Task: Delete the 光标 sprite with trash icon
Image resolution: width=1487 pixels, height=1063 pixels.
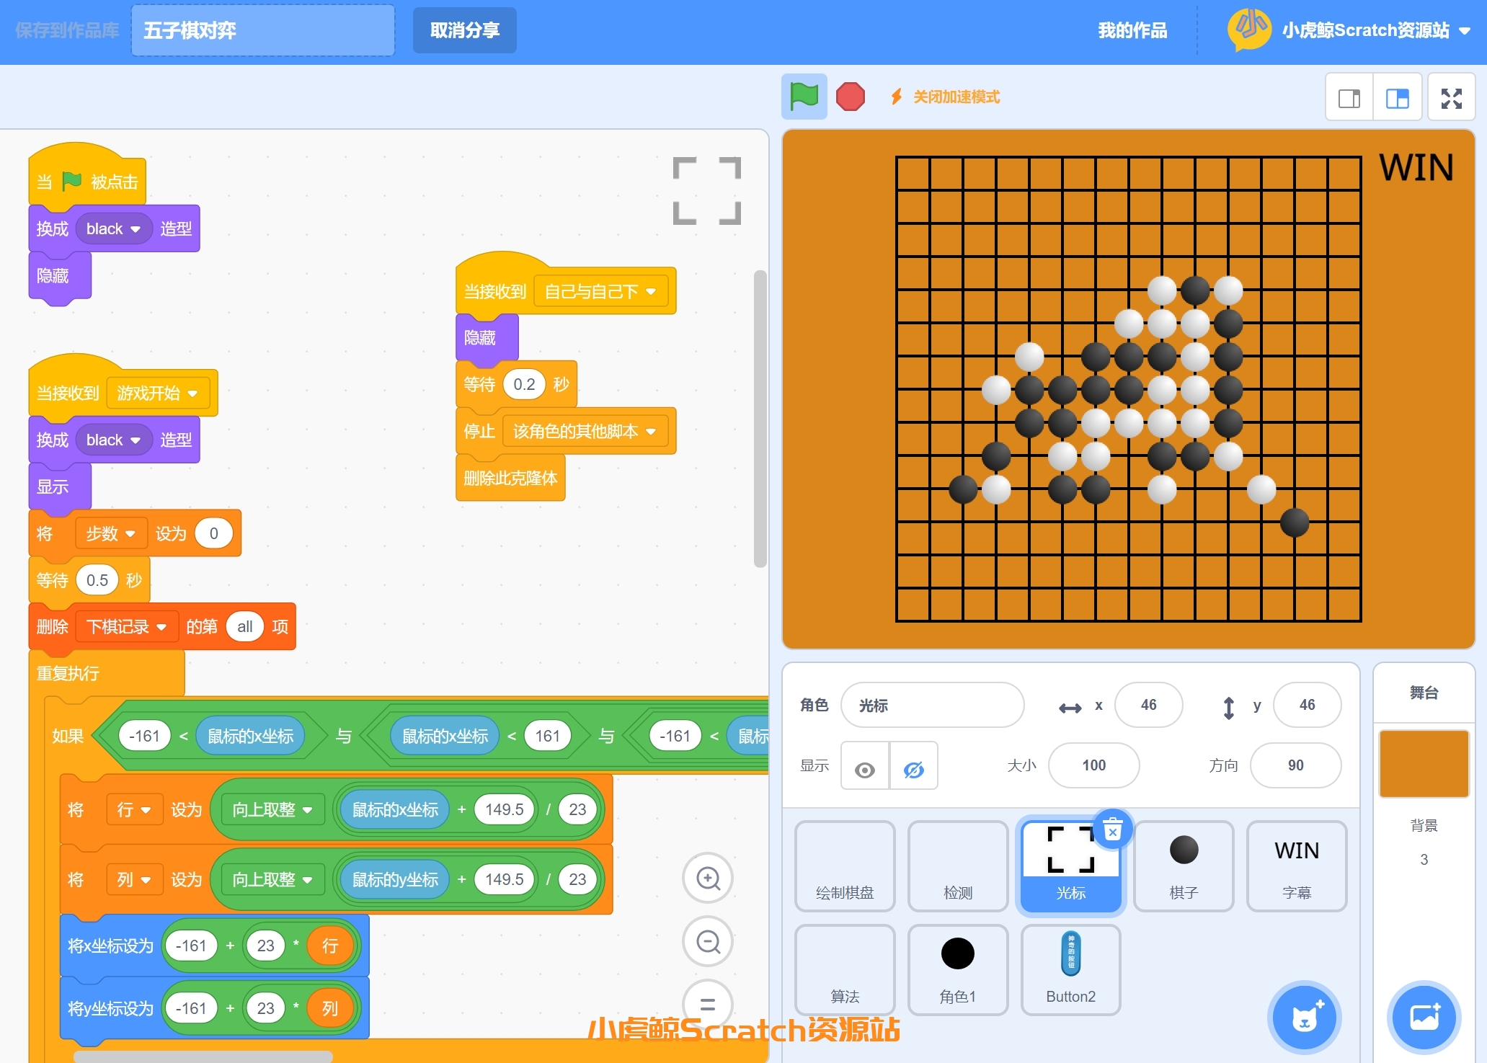Action: click(1112, 829)
